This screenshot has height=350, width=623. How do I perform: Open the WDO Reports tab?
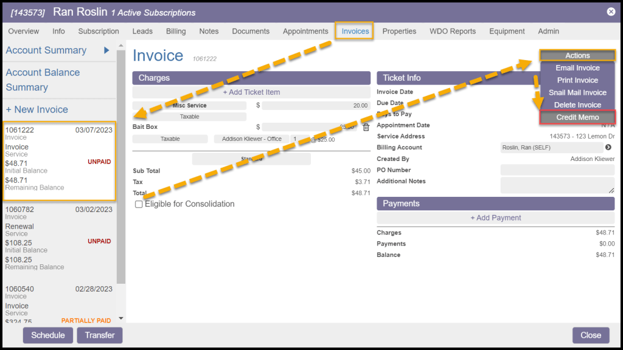point(453,31)
